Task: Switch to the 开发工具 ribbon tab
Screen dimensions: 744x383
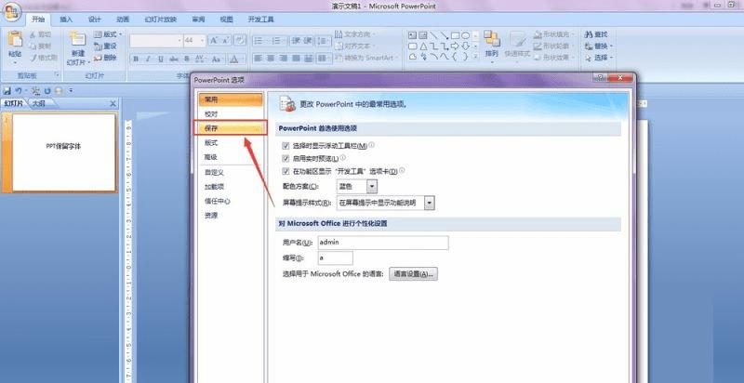Action: coord(261,20)
